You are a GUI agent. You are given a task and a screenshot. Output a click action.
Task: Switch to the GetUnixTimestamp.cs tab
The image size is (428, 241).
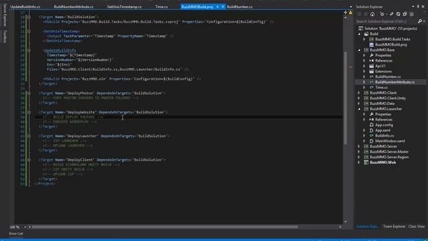point(124,7)
